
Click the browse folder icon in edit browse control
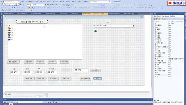click(134, 26)
